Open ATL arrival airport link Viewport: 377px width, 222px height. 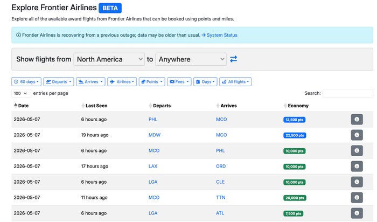(220, 213)
